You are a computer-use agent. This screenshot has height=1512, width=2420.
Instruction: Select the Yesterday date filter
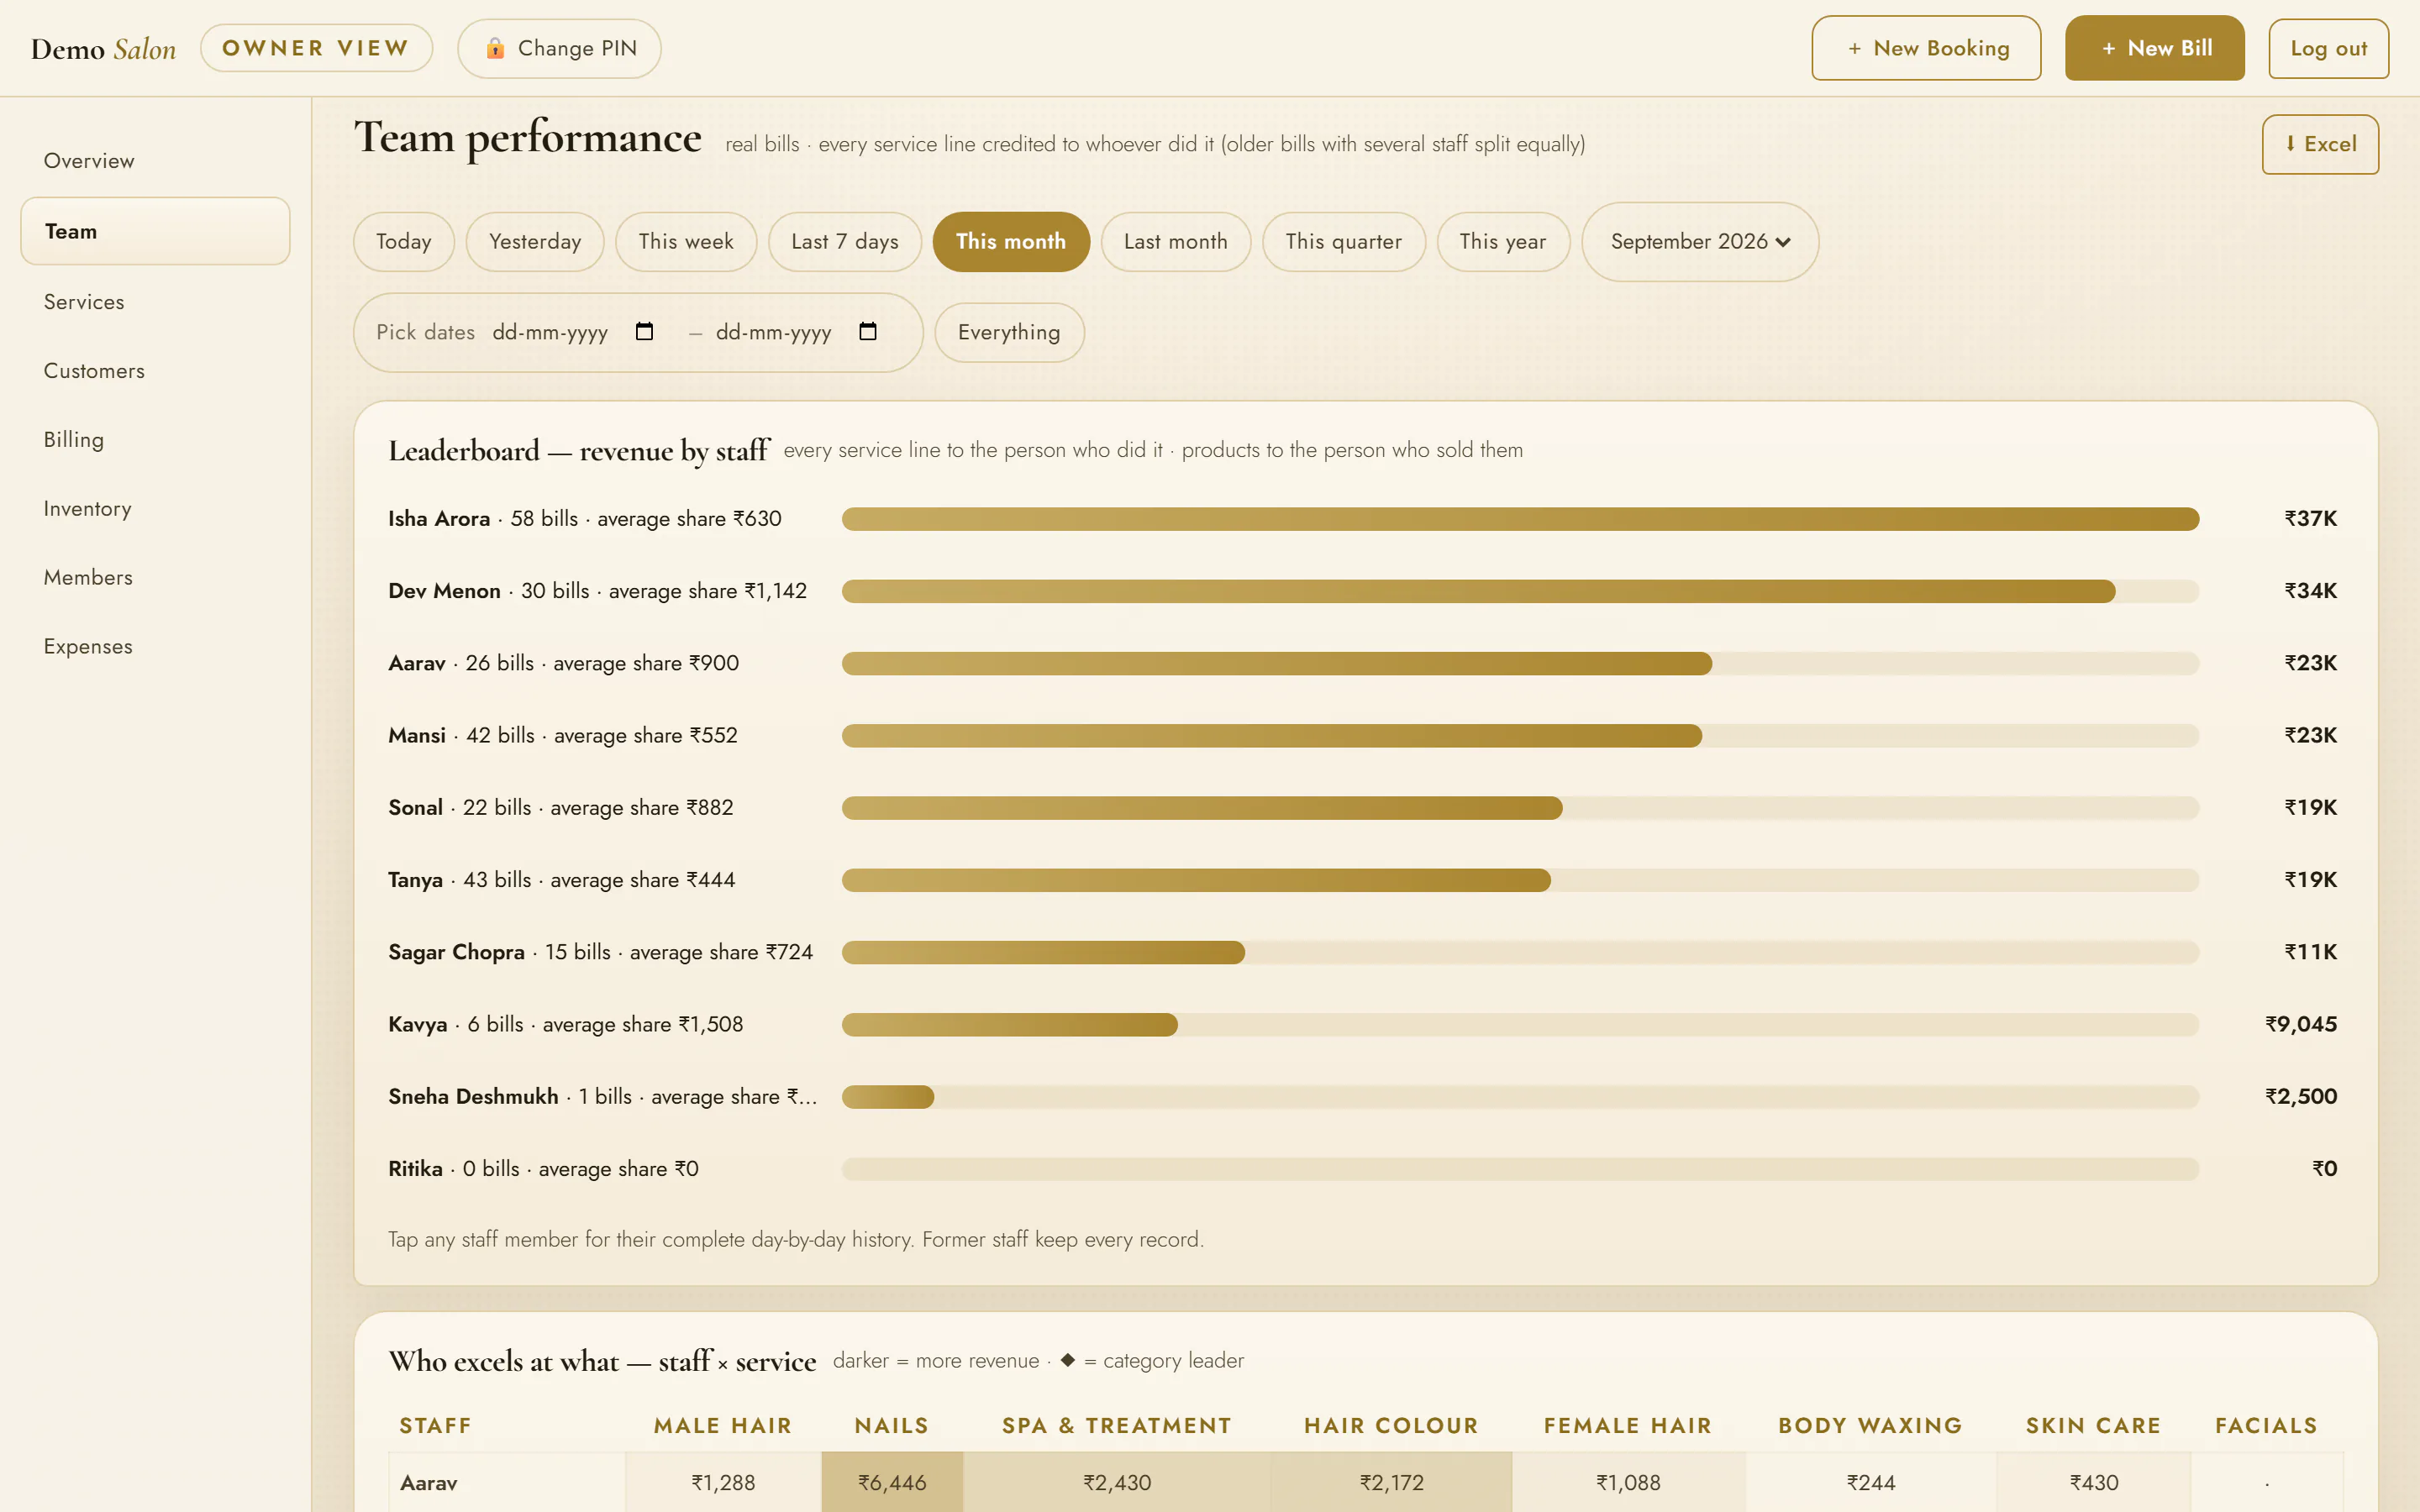tap(535, 242)
